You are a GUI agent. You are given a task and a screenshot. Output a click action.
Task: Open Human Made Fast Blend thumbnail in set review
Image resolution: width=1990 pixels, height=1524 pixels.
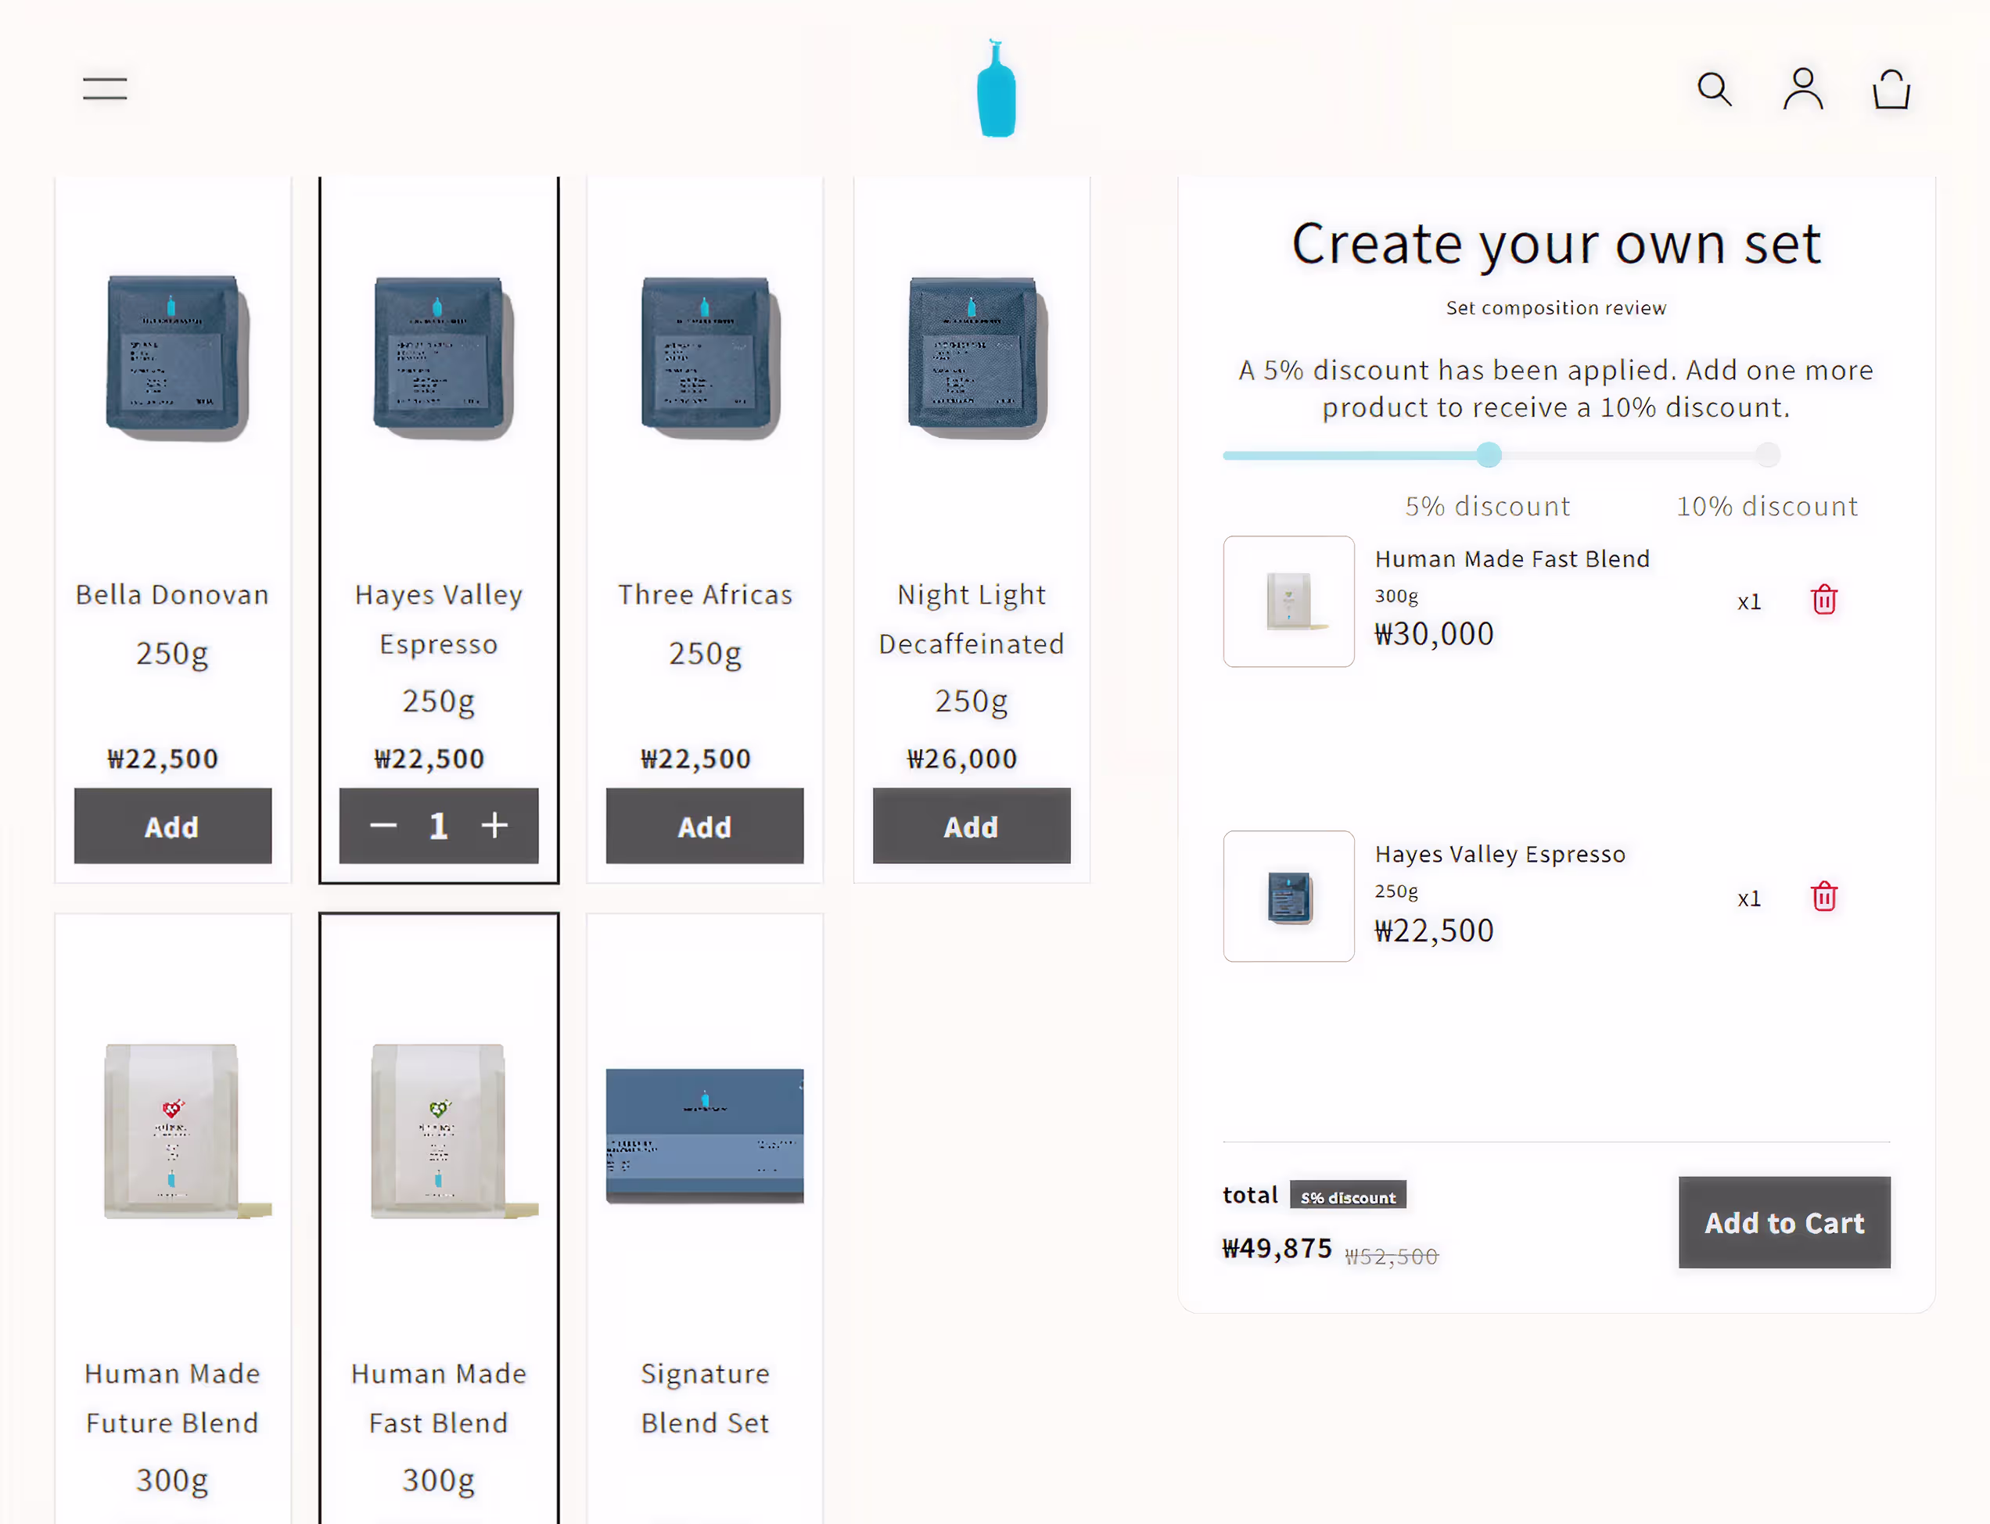[1288, 601]
